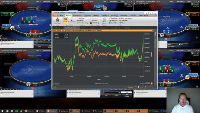The height and width of the screenshot is (113, 200).
Task: Expand the graph Options panel
Action: [56, 84]
